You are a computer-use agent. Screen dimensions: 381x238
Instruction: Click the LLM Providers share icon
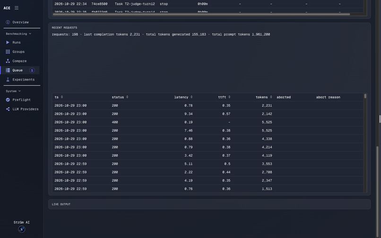[8, 109]
